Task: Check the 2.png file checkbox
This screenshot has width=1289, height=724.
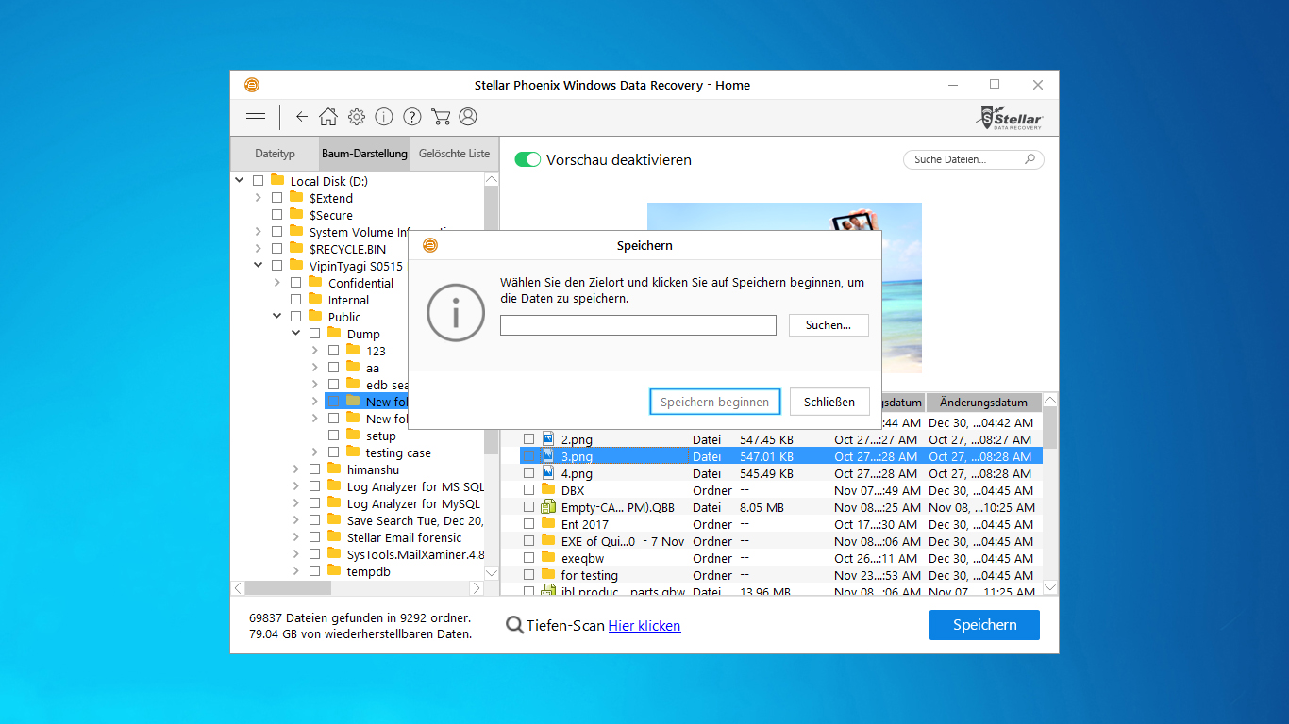Action: click(x=528, y=439)
